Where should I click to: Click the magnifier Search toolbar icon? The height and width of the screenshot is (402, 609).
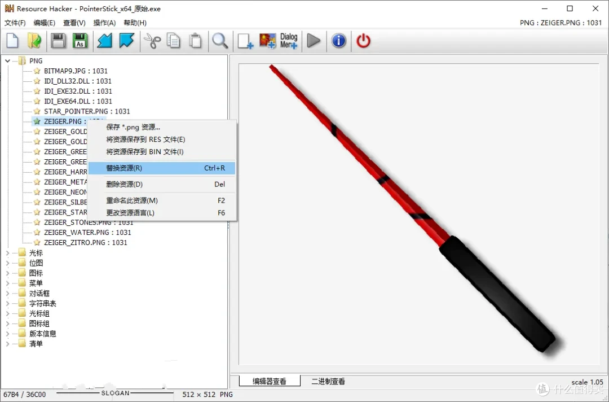pyautogui.click(x=220, y=41)
